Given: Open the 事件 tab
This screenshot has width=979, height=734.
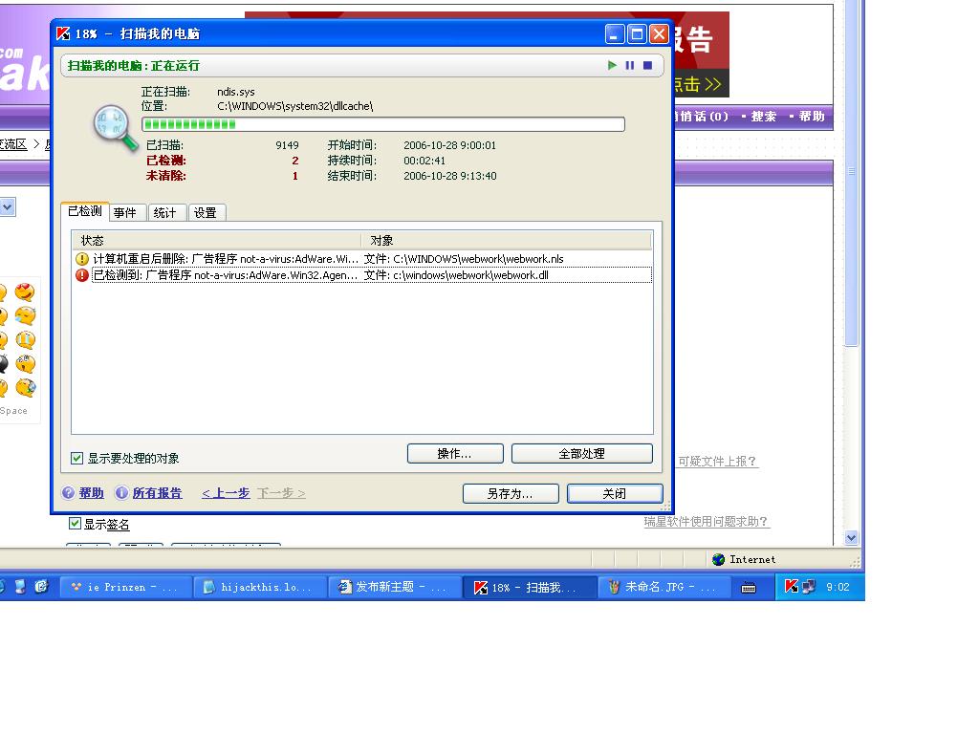Looking at the screenshot, I should point(127,213).
